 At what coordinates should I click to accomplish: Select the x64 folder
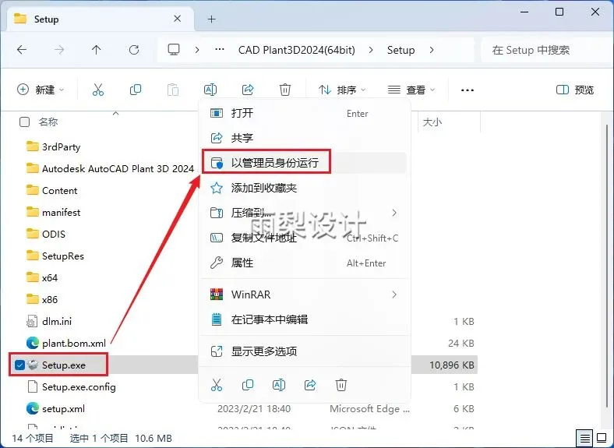(42, 277)
